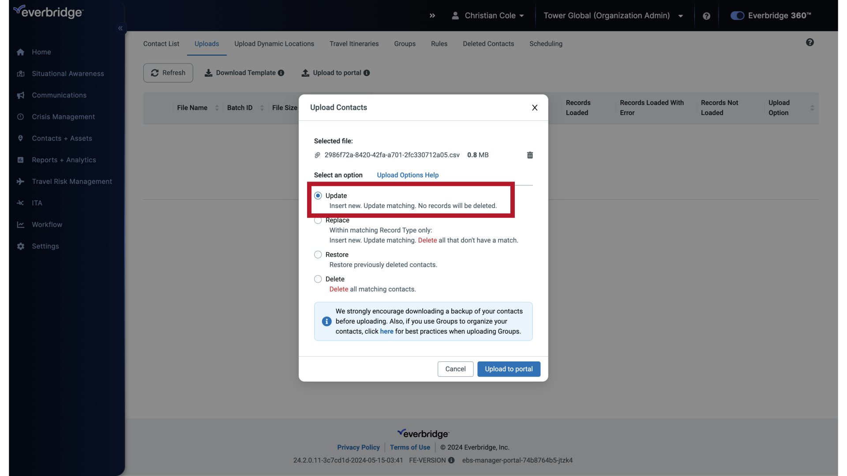Open Crisis Management from the sidebar

click(x=64, y=117)
